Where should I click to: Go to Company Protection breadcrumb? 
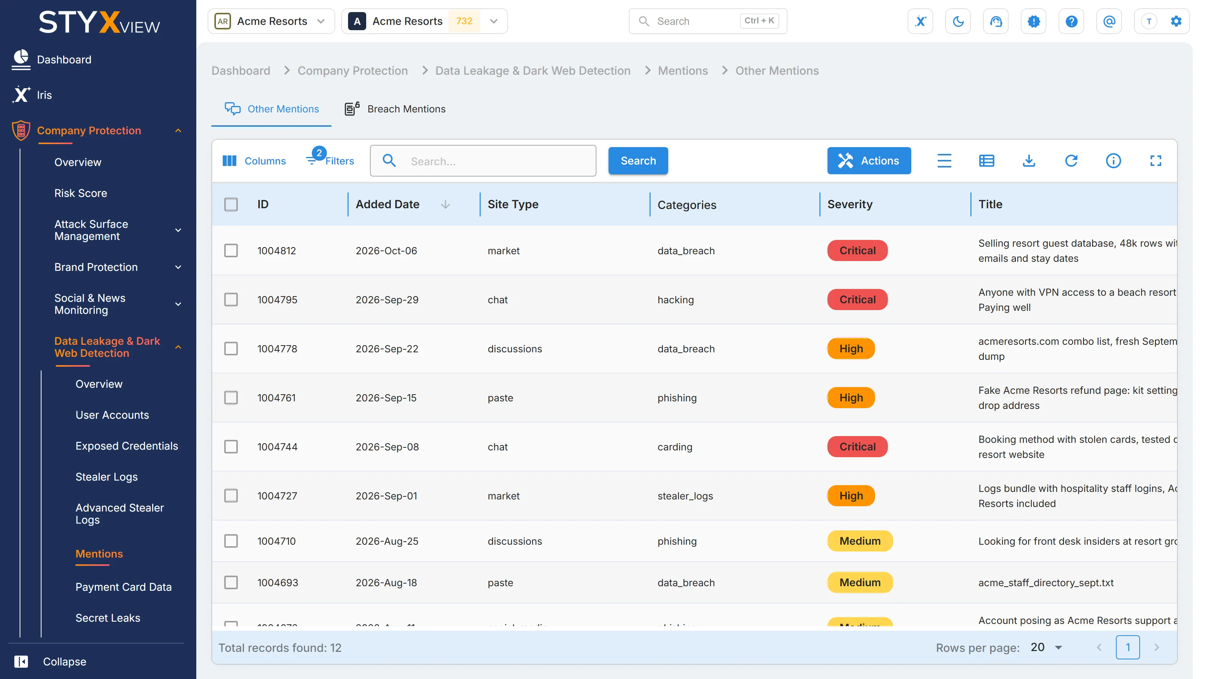pos(353,70)
